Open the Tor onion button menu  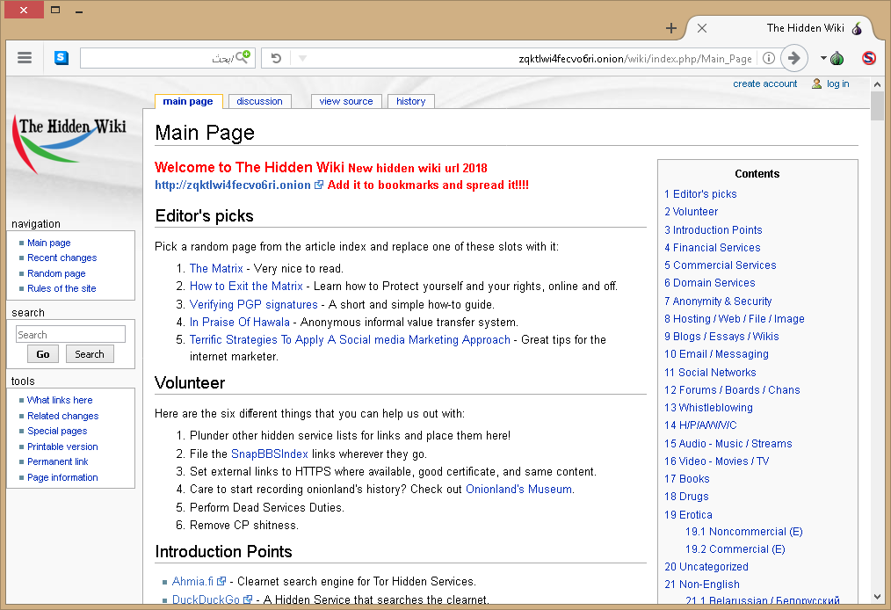(x=837, y=58)
